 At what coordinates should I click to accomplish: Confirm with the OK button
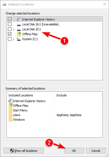[x=74, y=151]
